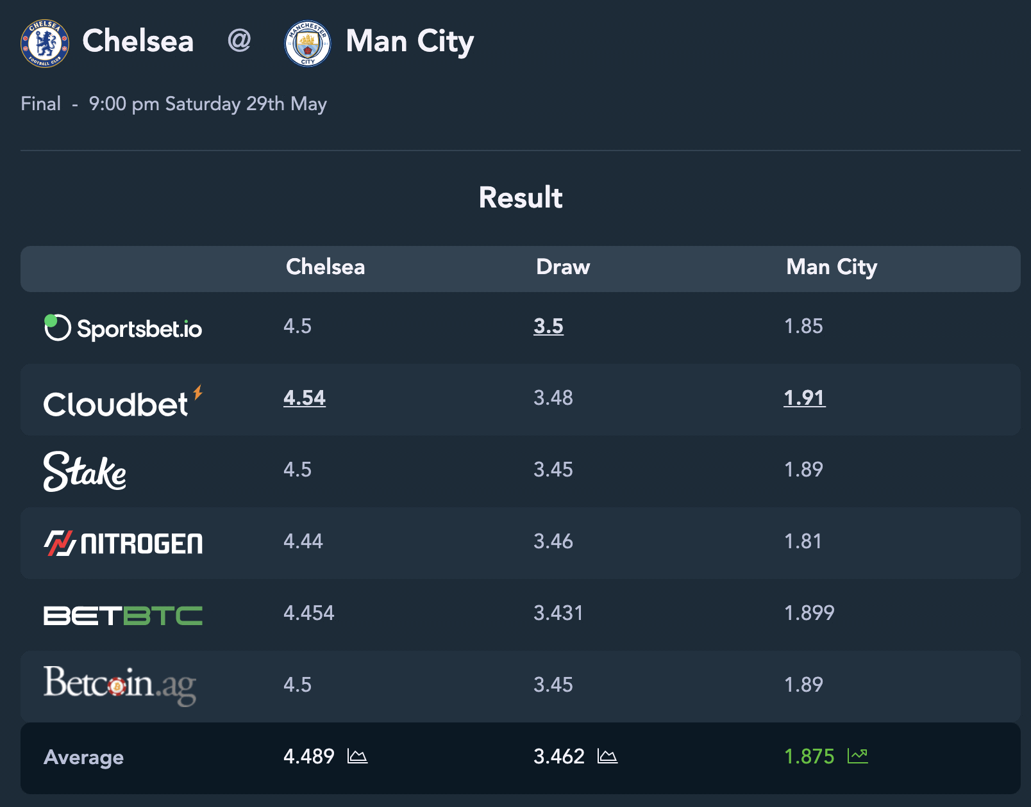Select Cloudbet's best Man City odds 1.91
The width and height of the screenshot is (1031, 807).
pos(804,398)
